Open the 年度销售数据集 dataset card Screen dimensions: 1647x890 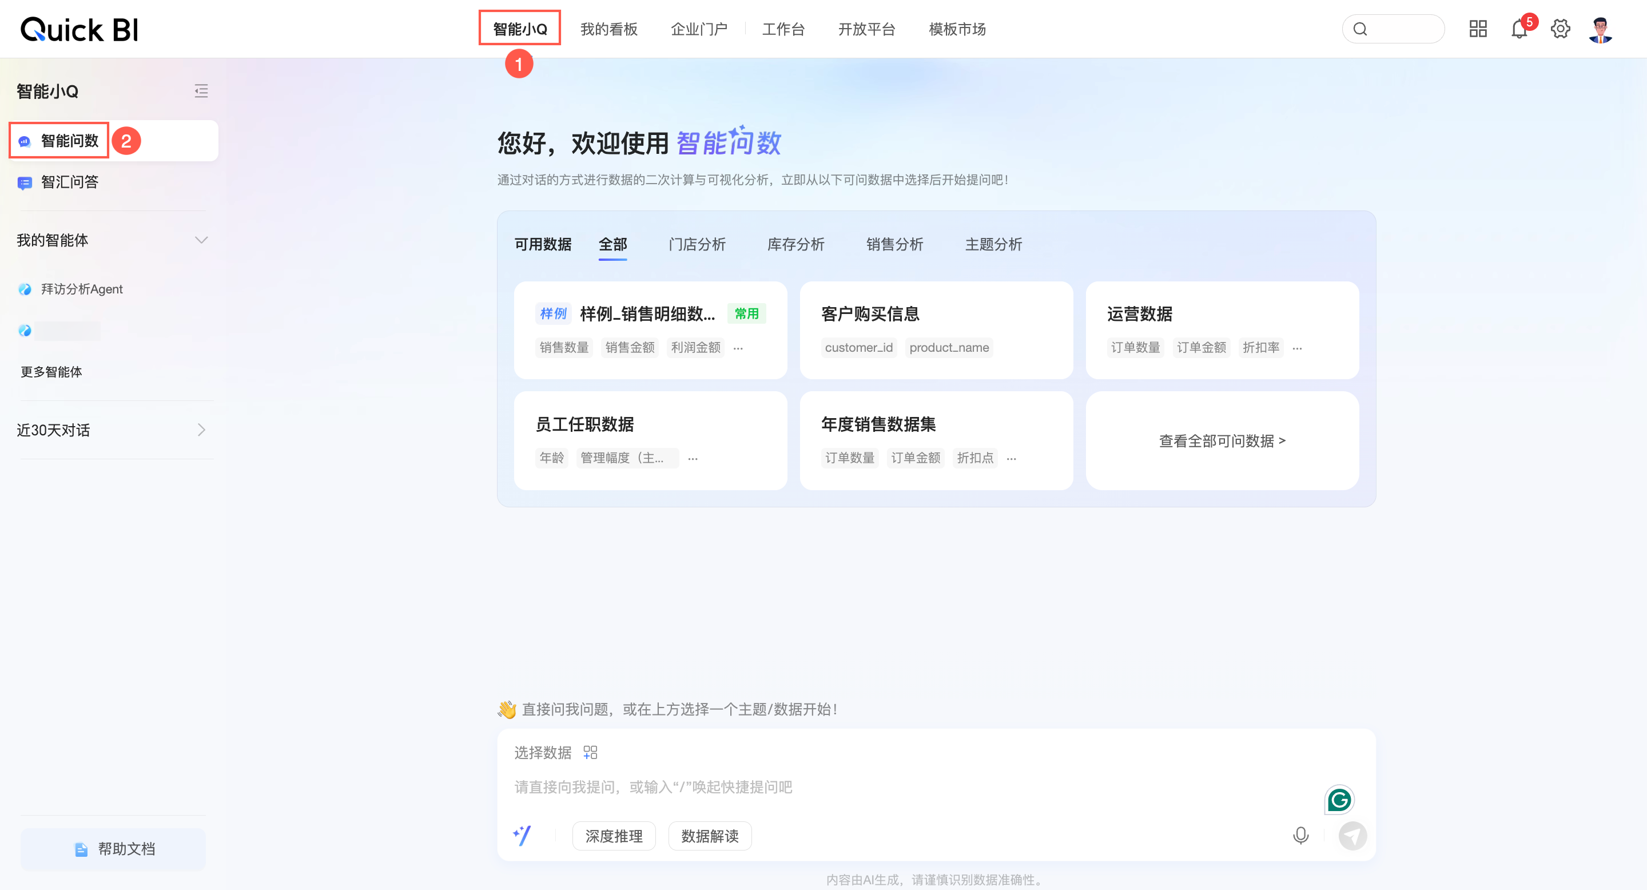(936, 440)
